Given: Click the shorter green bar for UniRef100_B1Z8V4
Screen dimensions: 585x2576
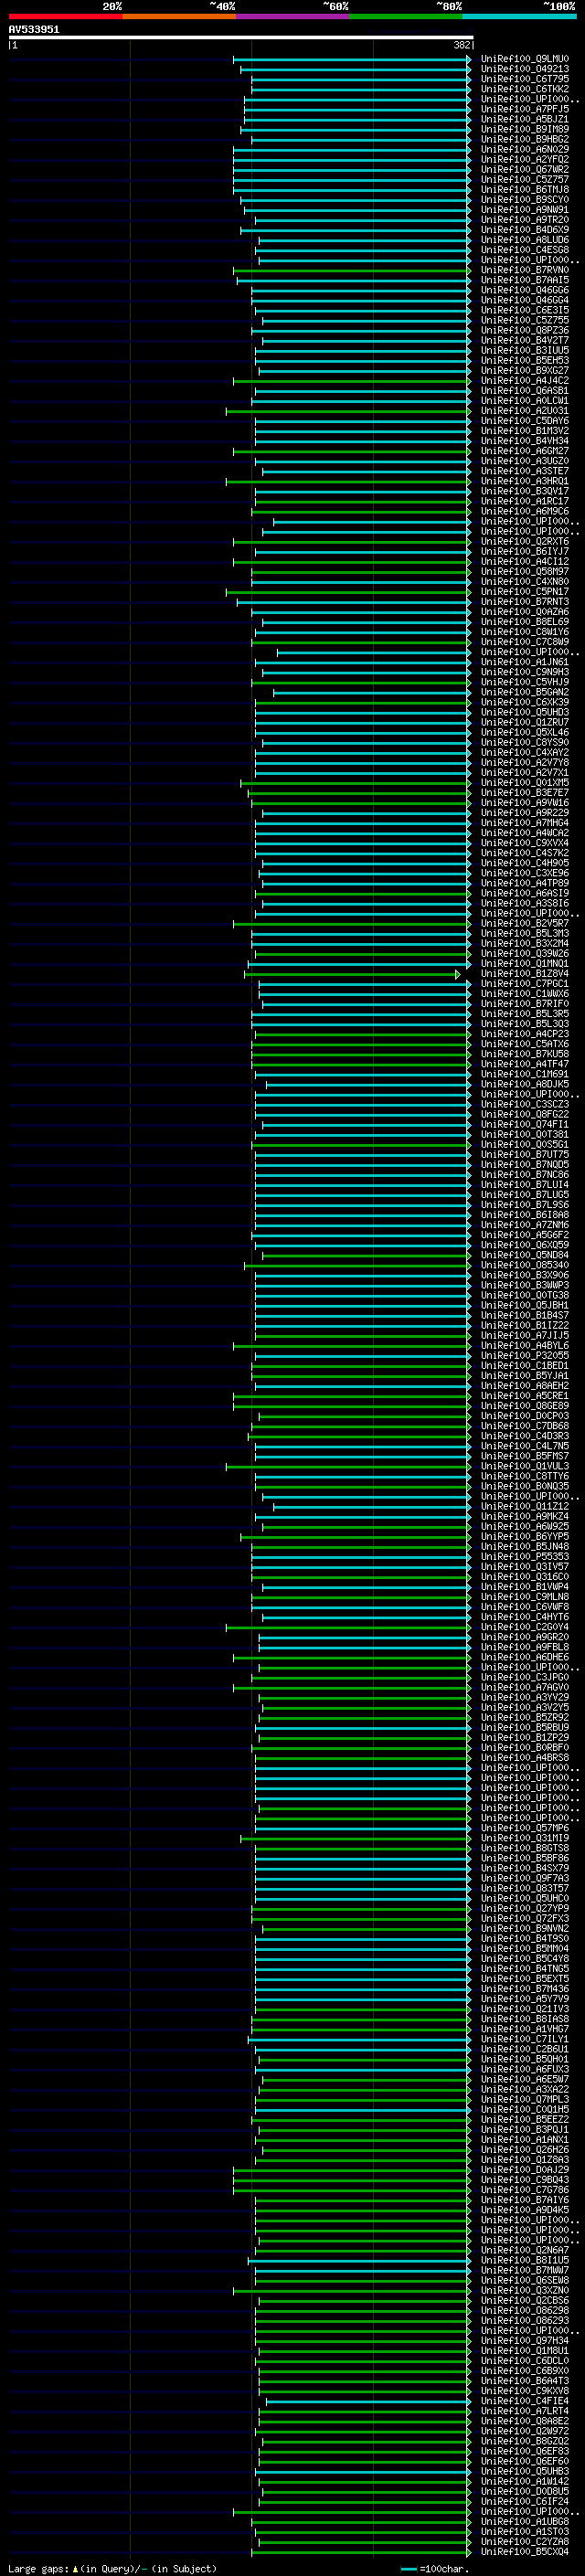Looking at the screenshot, I should pyautogui.click(x=352, y=973).
